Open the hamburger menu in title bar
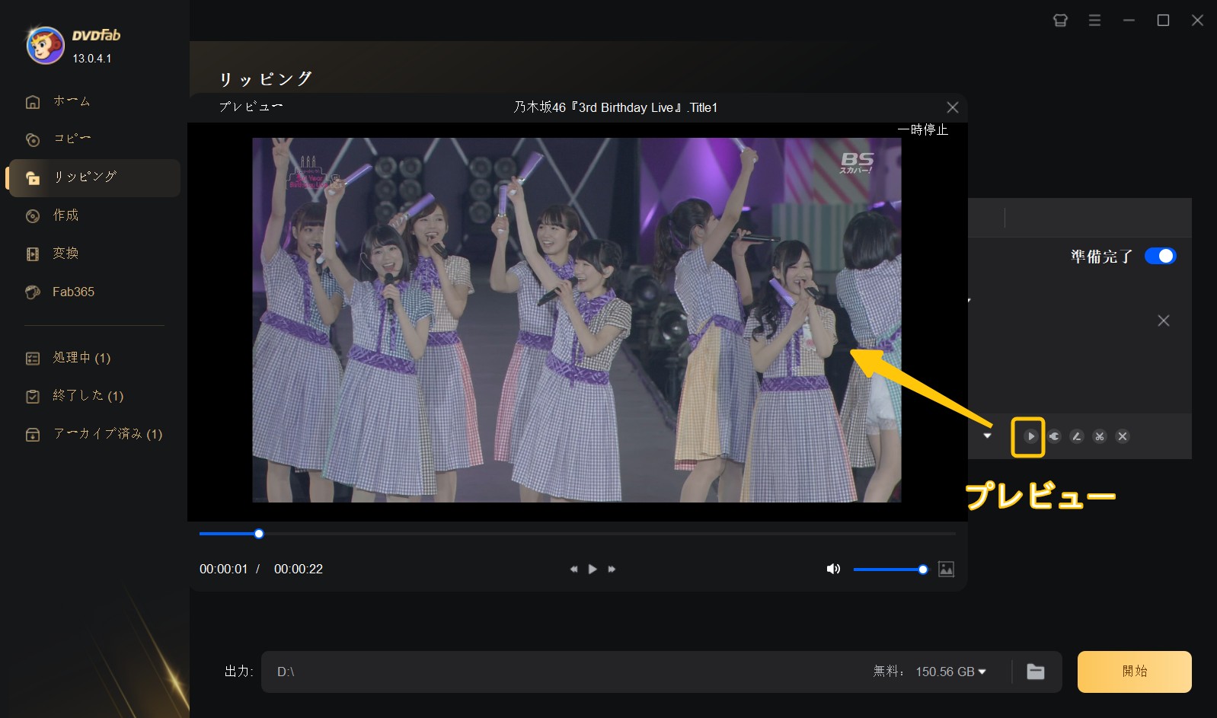The image size is (1217, 718). 1094,21
